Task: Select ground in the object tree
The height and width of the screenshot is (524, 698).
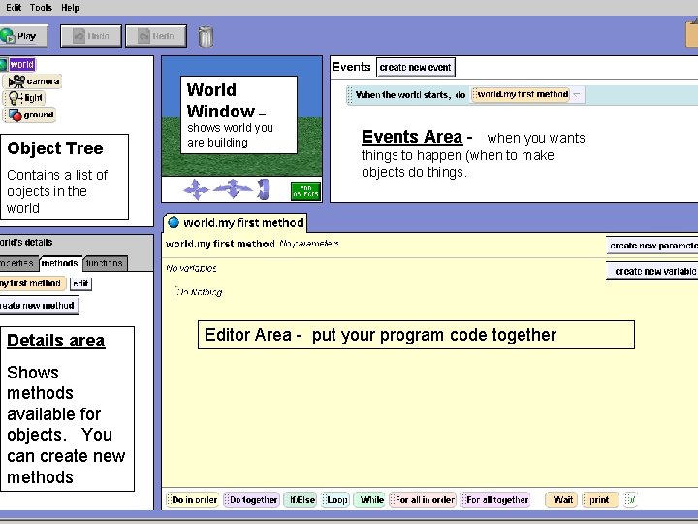Action: point(30,115)
